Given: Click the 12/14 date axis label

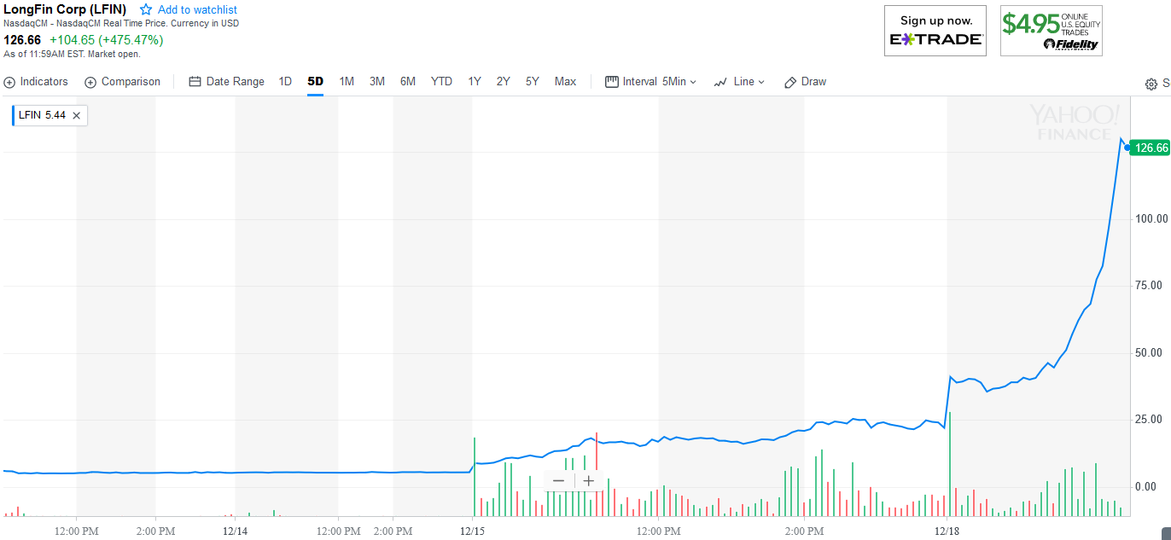Looking at the screenshot, I should coord(235,531).
